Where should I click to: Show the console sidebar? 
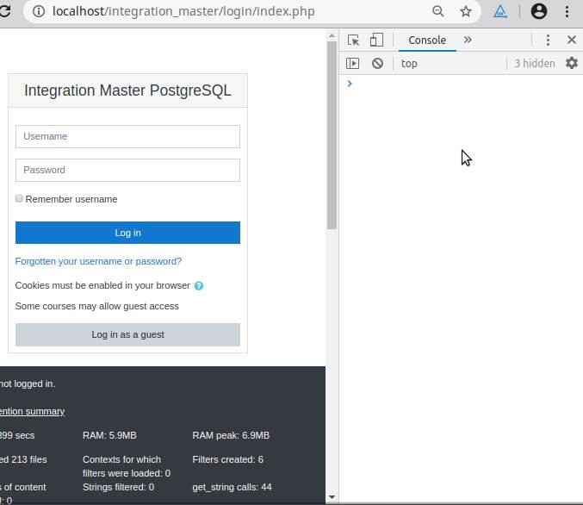point(352,63)
